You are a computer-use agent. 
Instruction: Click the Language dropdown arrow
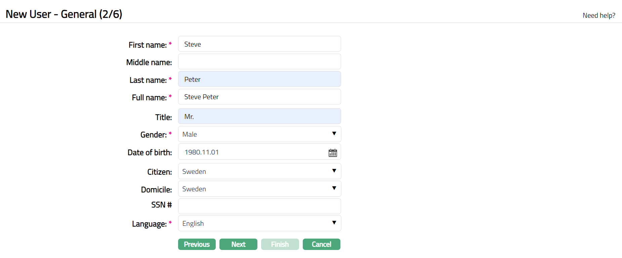(x=334, y=223)
